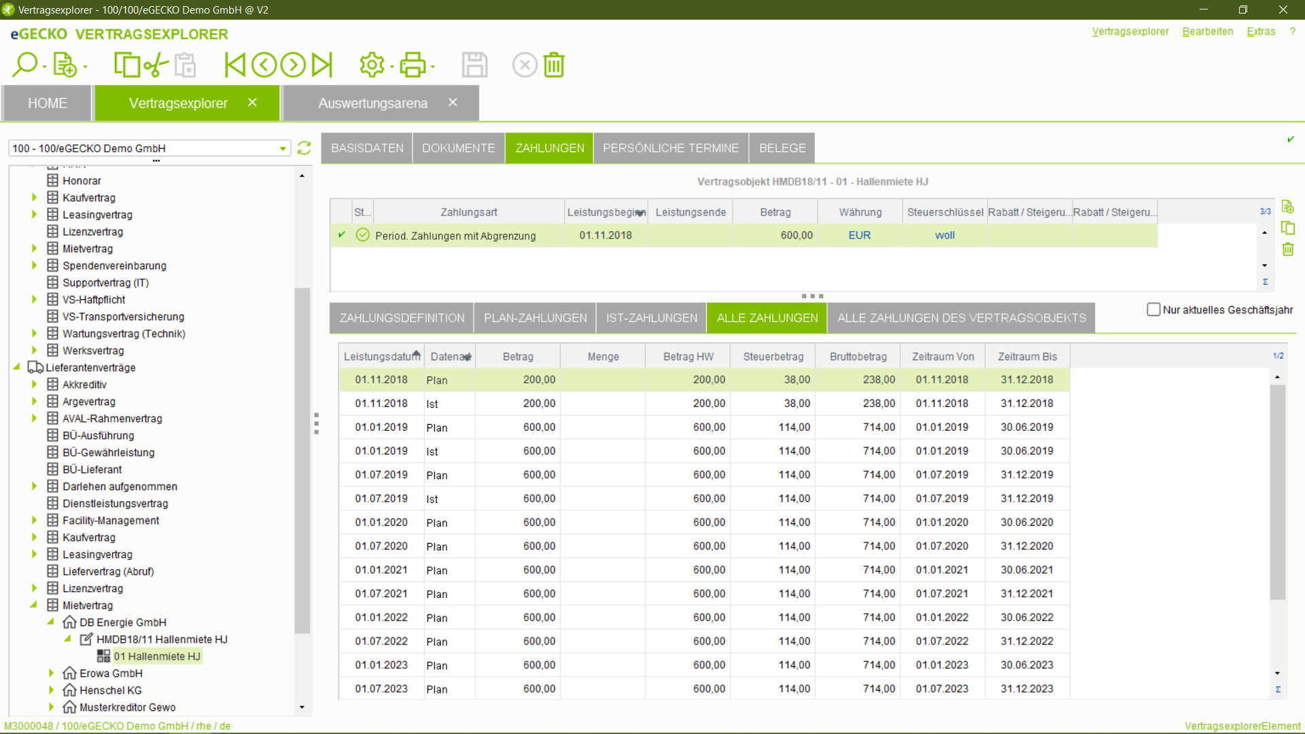The height and width of the screenshot is (734, 1305).
Task: Open the settings gear toolbar icon
Action: (x=372, y=65)
